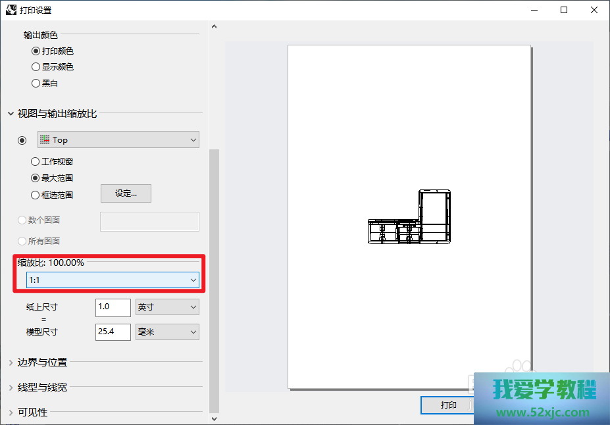Open the 1:1 scale ratio dropdown
The width and height of the screenshot is (610, 425).
coord(113,280)
